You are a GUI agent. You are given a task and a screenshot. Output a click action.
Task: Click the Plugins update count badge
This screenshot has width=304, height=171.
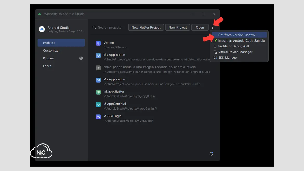[81, 58]
